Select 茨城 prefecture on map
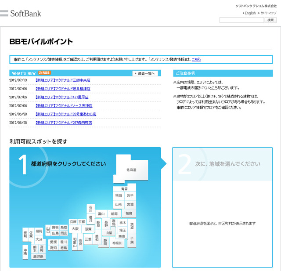This screenshot has width=281, height=271. pos(132,226)
